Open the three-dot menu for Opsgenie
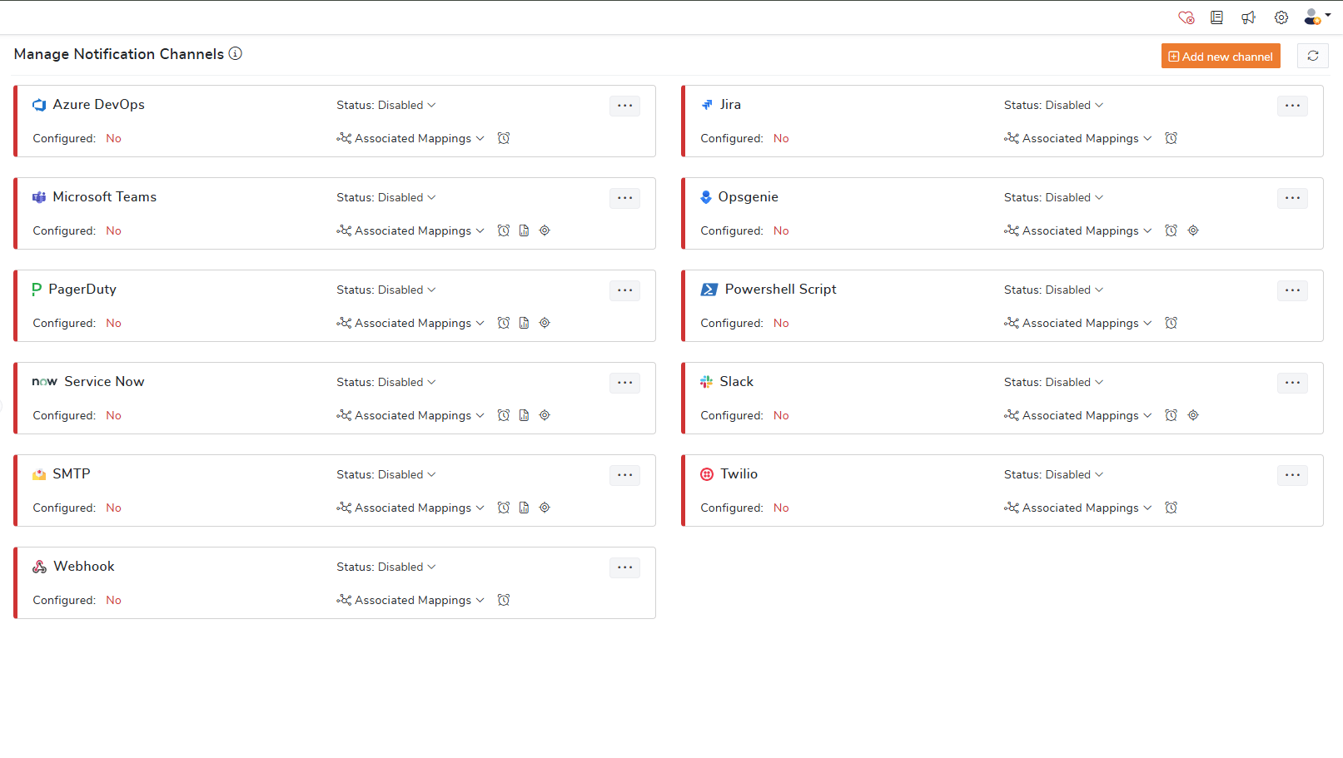This screenshot has height=758, width=1343. click(x=1293, y=198)
